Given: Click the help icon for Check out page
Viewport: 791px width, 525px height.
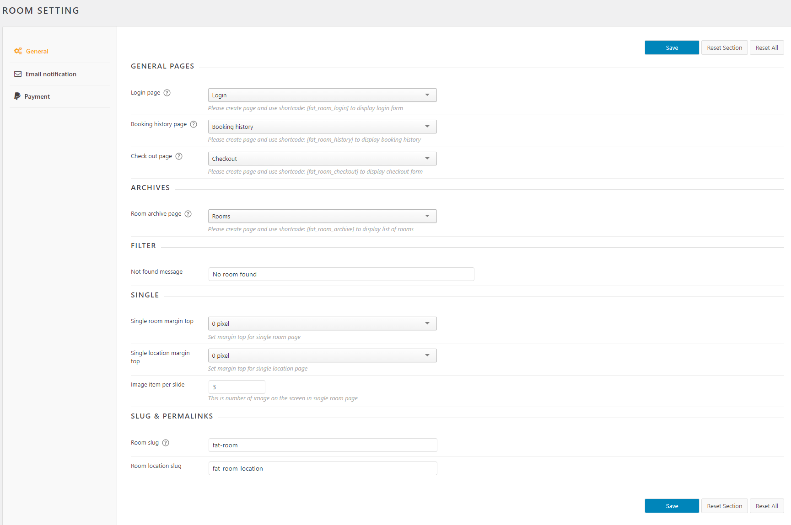Looking at the screenshot, I should point(179,156).
